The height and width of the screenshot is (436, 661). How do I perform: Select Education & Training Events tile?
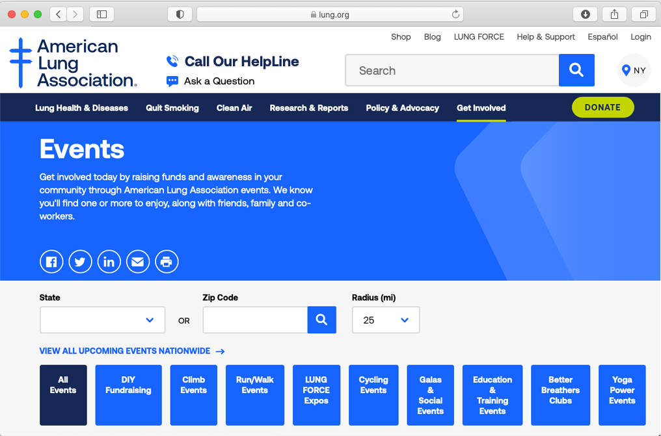point(492,395)
